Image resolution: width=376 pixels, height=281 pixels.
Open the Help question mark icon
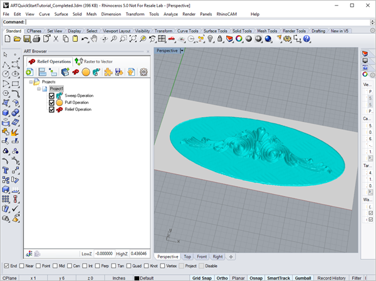click(306, 39)
